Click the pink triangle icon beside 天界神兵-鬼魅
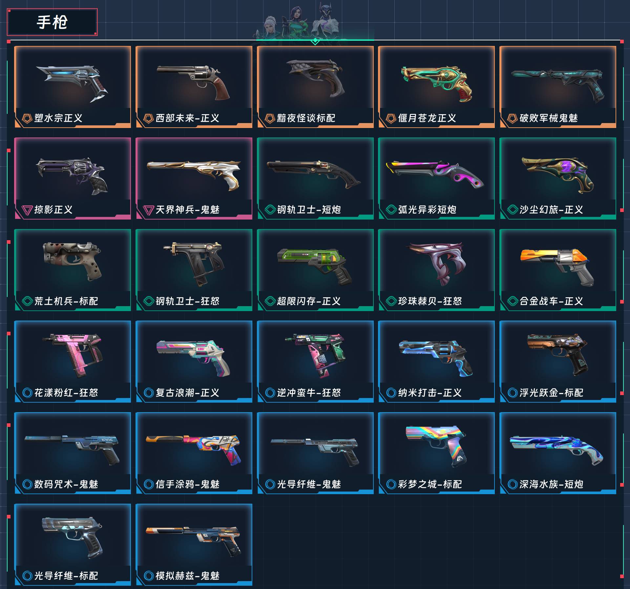 148,210
